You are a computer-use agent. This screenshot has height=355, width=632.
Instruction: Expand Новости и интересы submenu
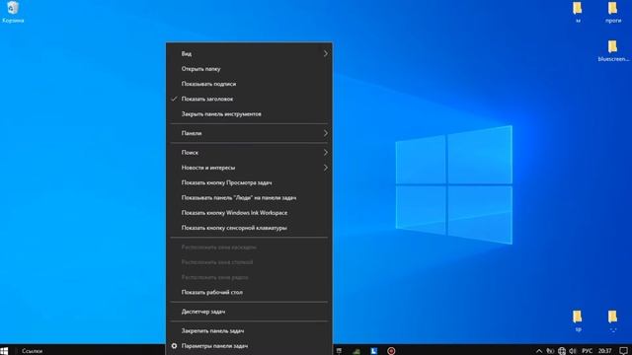point(249,168)
